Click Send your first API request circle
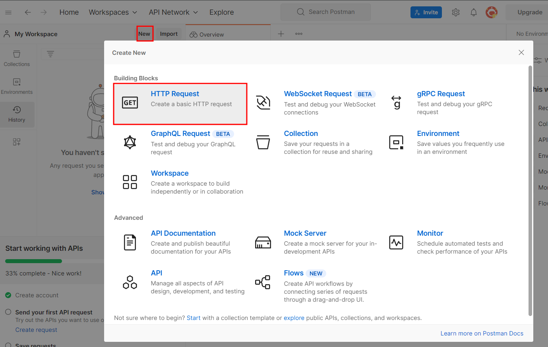Viewport: 548px width, 347px height. point(8,312)
